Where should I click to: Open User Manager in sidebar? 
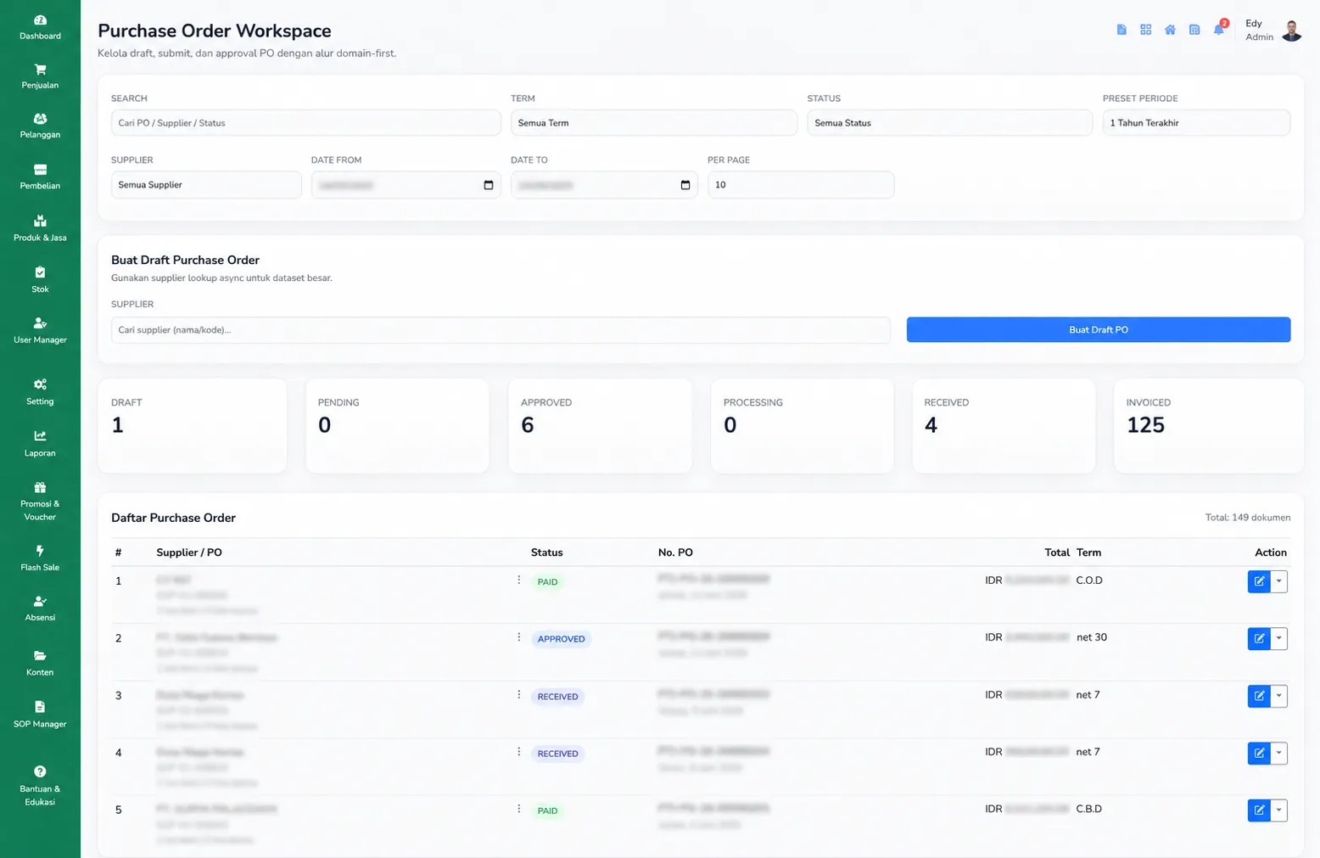click(x=40, y=331)
